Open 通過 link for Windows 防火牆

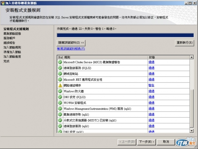(x=151, y=91)
